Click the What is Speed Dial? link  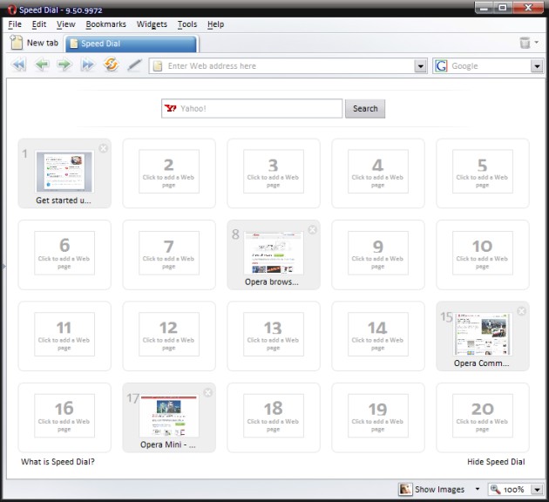point(58,462)
